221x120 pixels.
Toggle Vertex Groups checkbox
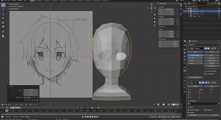pyautogui.click(x=189, y=110)
